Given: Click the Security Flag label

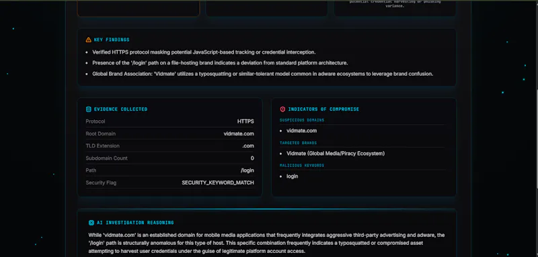Looking at the screenshot, I should (x=101, y=183).
